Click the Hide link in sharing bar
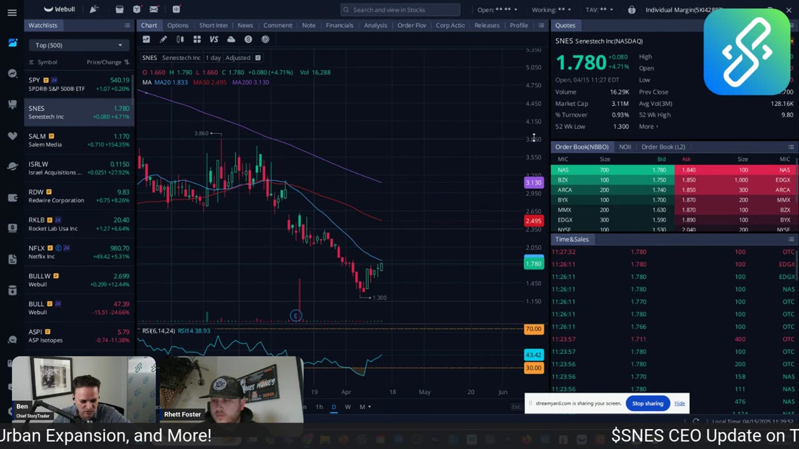This screenshot has height=449, width=799. click(680, 403)
